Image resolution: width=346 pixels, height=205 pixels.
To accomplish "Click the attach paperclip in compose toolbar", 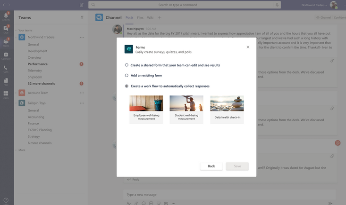I will (136, 203).
